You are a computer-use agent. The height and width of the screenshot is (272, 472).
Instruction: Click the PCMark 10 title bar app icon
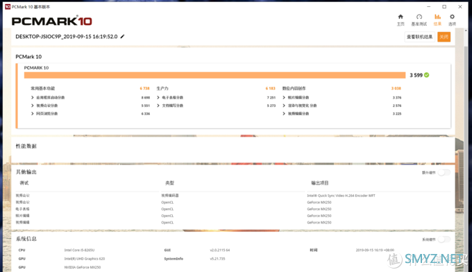(8, 7)
